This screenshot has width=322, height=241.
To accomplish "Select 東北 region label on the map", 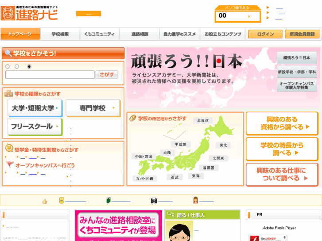I will pyautogui.click(x=223, y=145).
